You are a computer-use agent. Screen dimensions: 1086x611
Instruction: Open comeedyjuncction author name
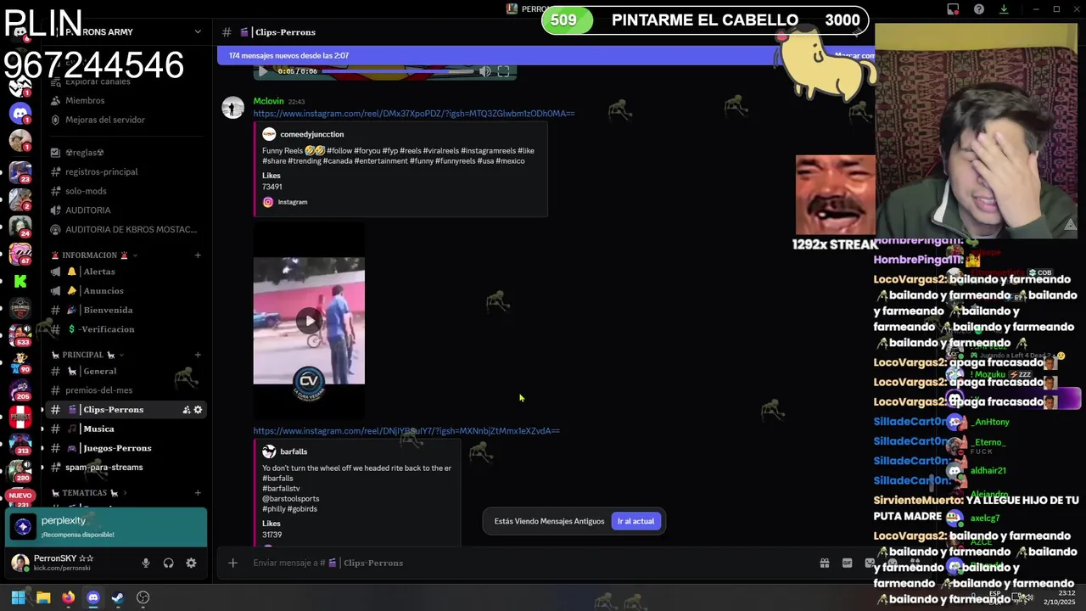(x=311, y=134)
